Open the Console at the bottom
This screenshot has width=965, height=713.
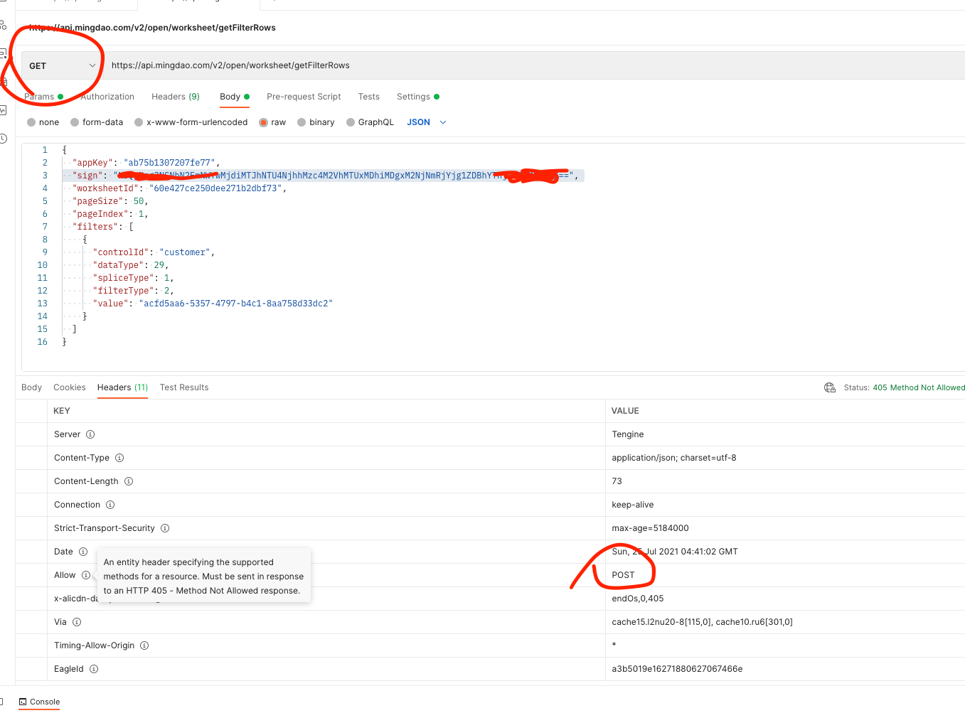(39, 702)
